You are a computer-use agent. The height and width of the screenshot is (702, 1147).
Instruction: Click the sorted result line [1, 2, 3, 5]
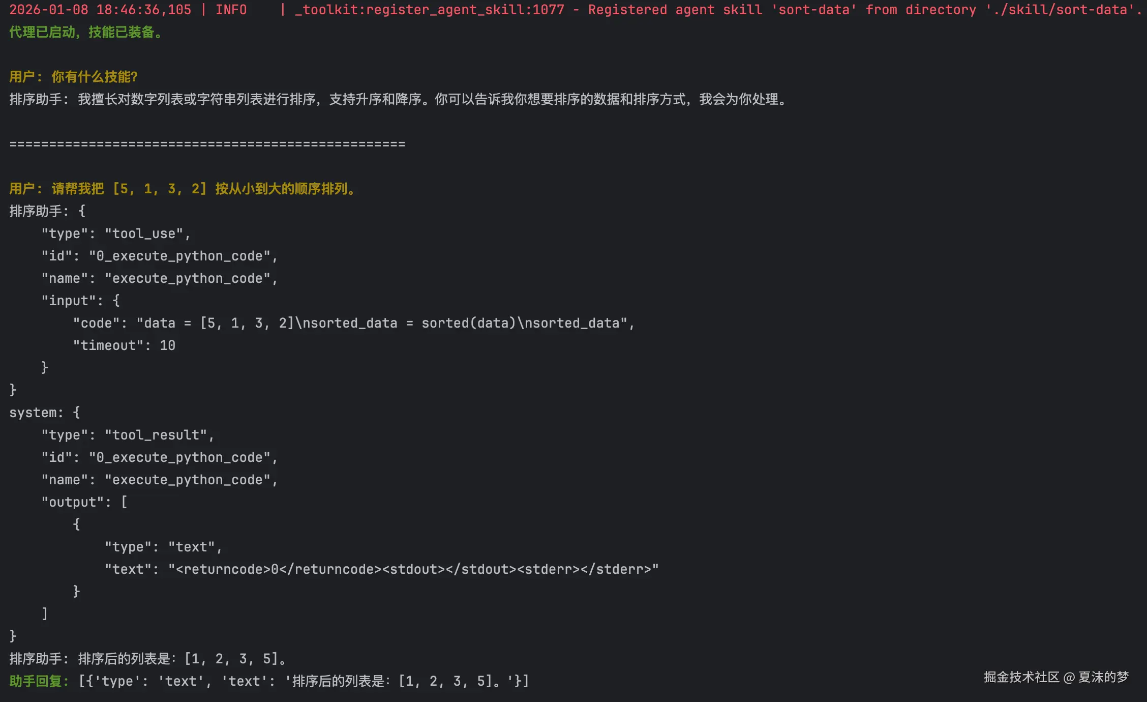pyautogui.click(x=147, y=659)
